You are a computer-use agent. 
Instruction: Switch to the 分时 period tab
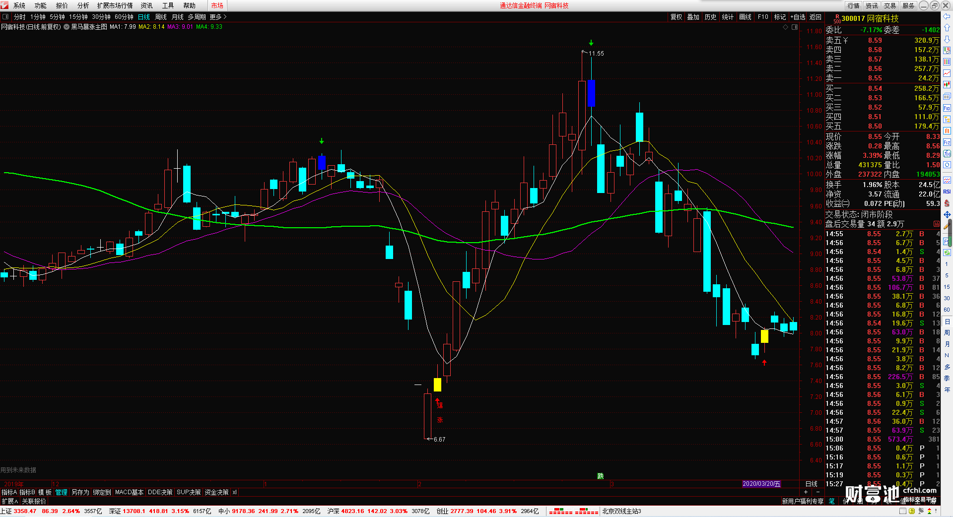[20, 17]
